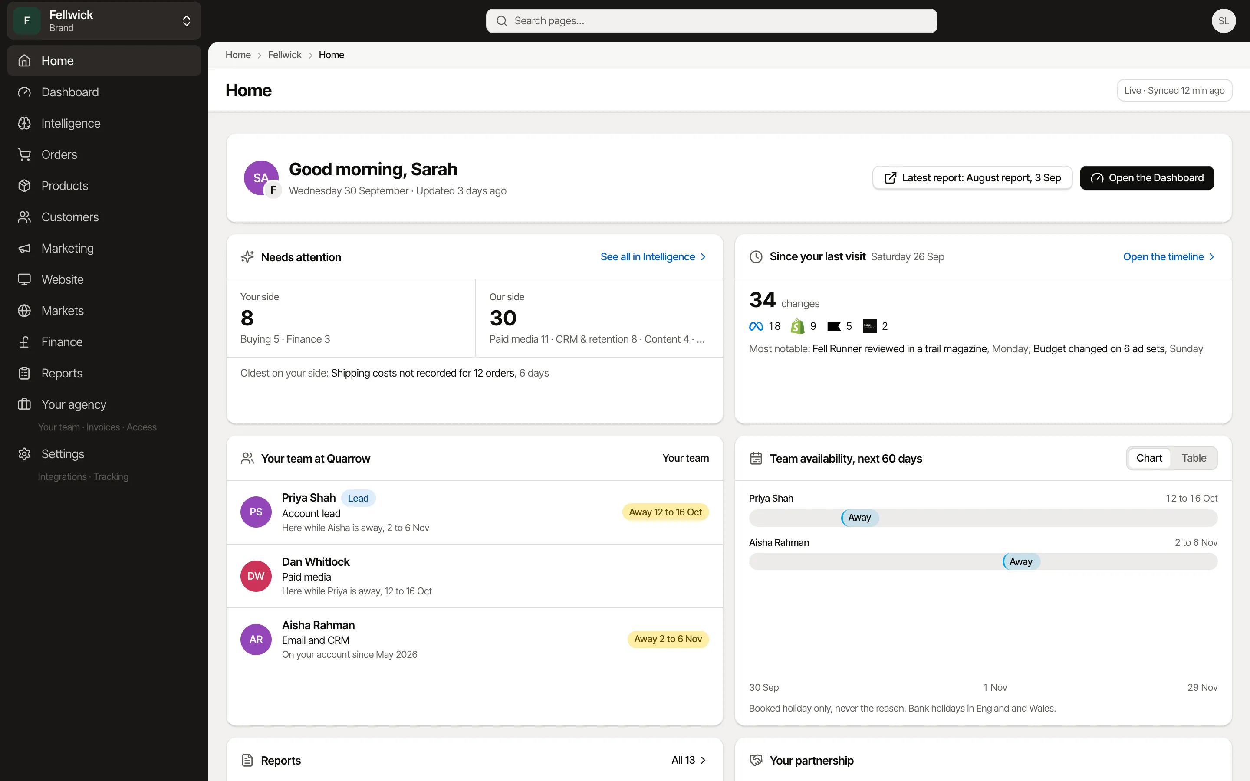Go to Orders cart icon
Screen dimensions: 1250x781
[x=24, y=154]
